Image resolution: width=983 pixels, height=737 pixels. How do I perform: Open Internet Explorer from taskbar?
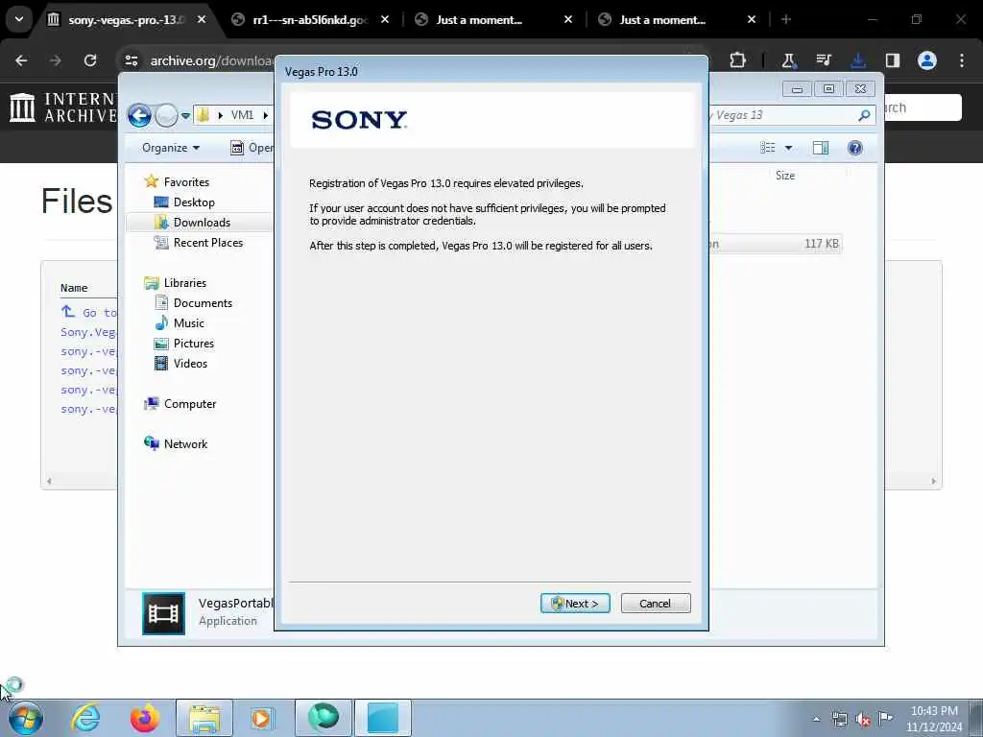pos(85,718)
